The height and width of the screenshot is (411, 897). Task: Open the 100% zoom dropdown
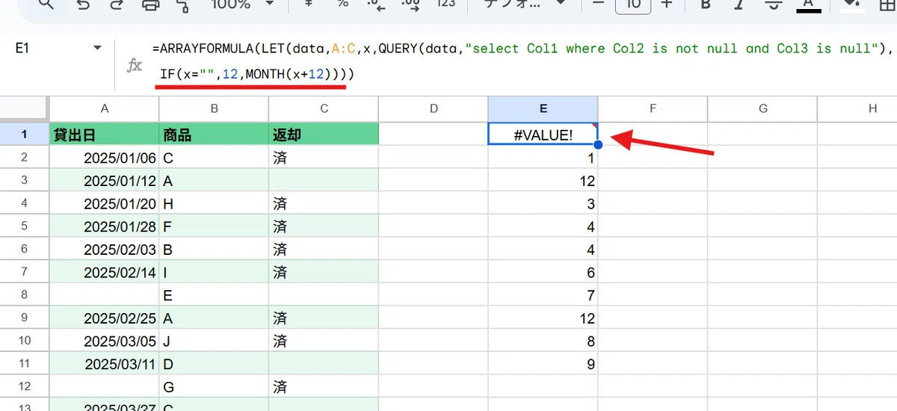point(243,4)
